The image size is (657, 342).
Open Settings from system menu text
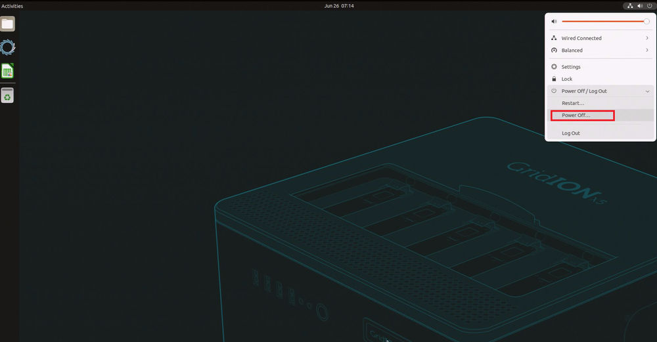pyautogui.click(x=571, y=67)
